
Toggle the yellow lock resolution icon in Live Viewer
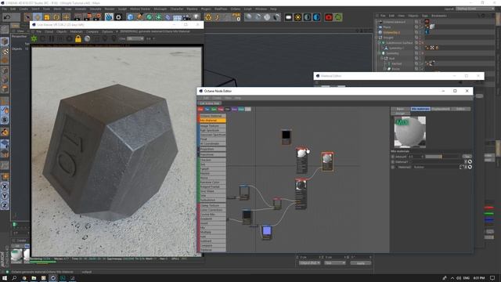coord(78,38)
